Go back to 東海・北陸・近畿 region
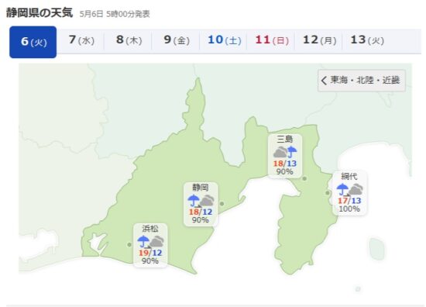The height and width of the screenshot is (307, 426). [x=362, y=81]
